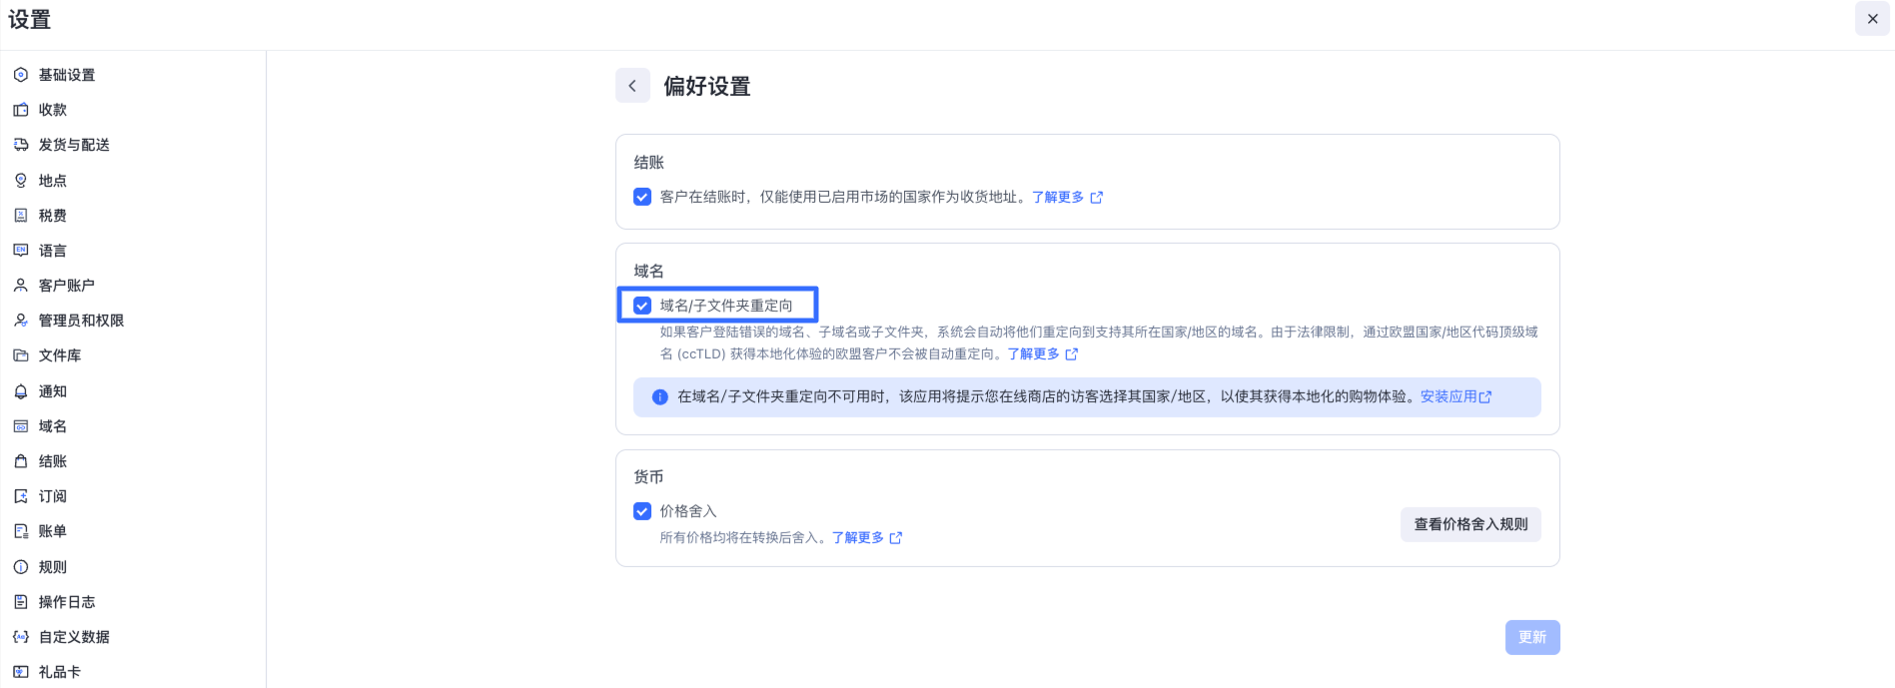Image resolution: width=1895 pixels, height=688 pixels.
Task: Click the 基础设置 gear icon in sidebar
Action: pos(21,75)
